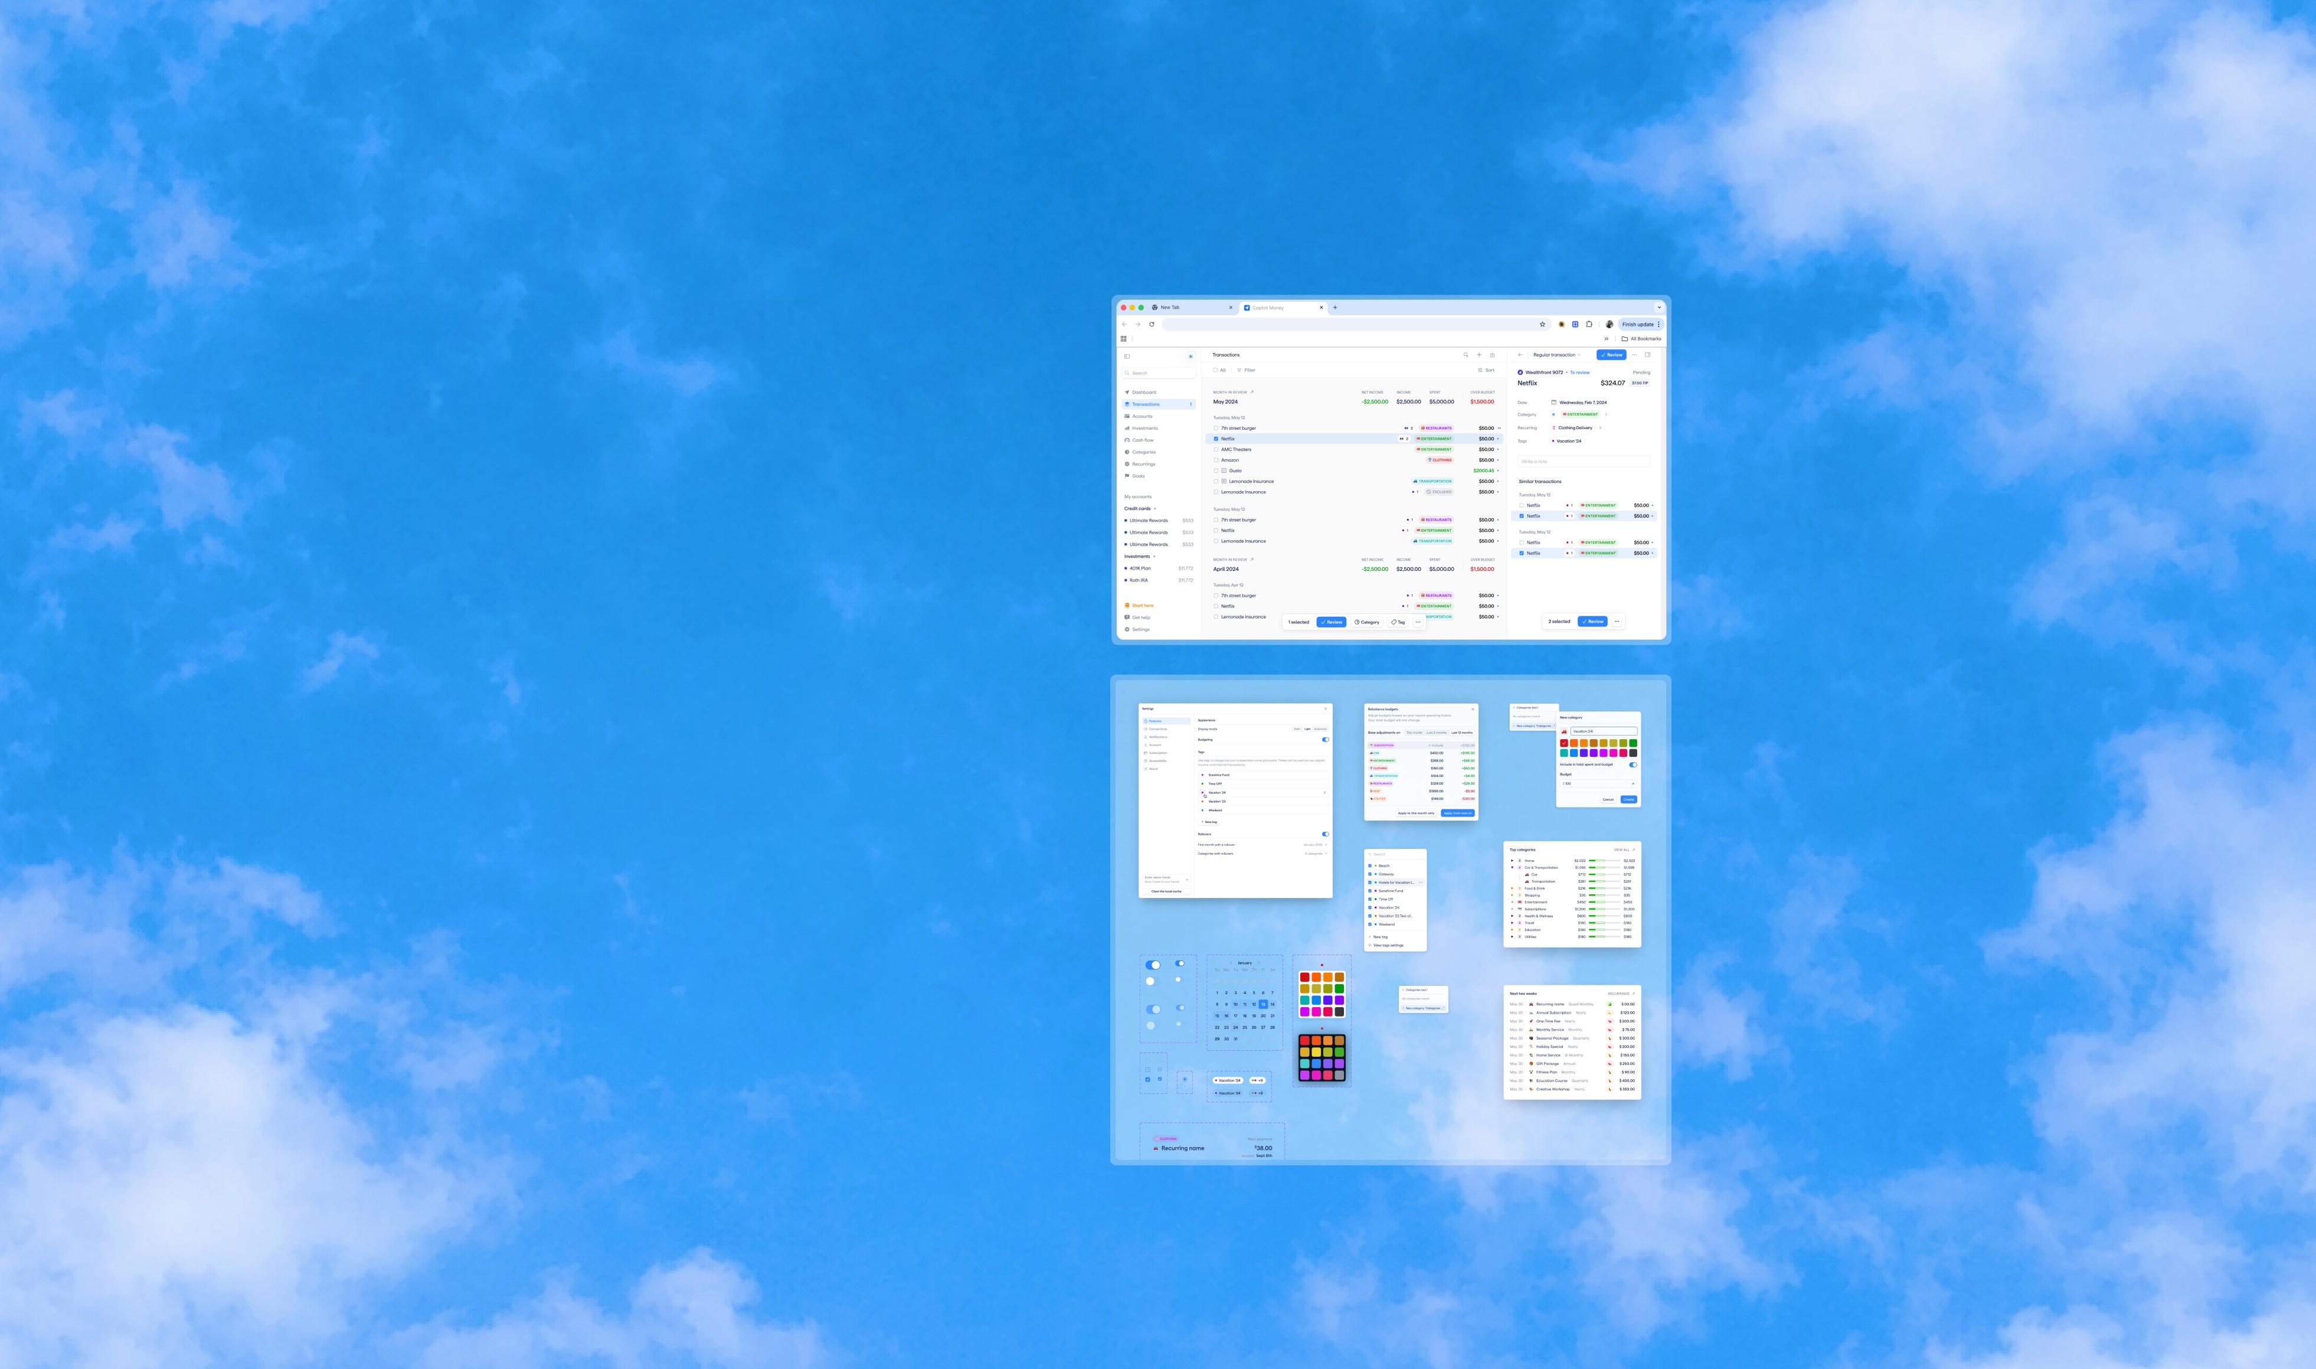
Task: Expand the Home row in Top categories
Action: pos(1512,861)
